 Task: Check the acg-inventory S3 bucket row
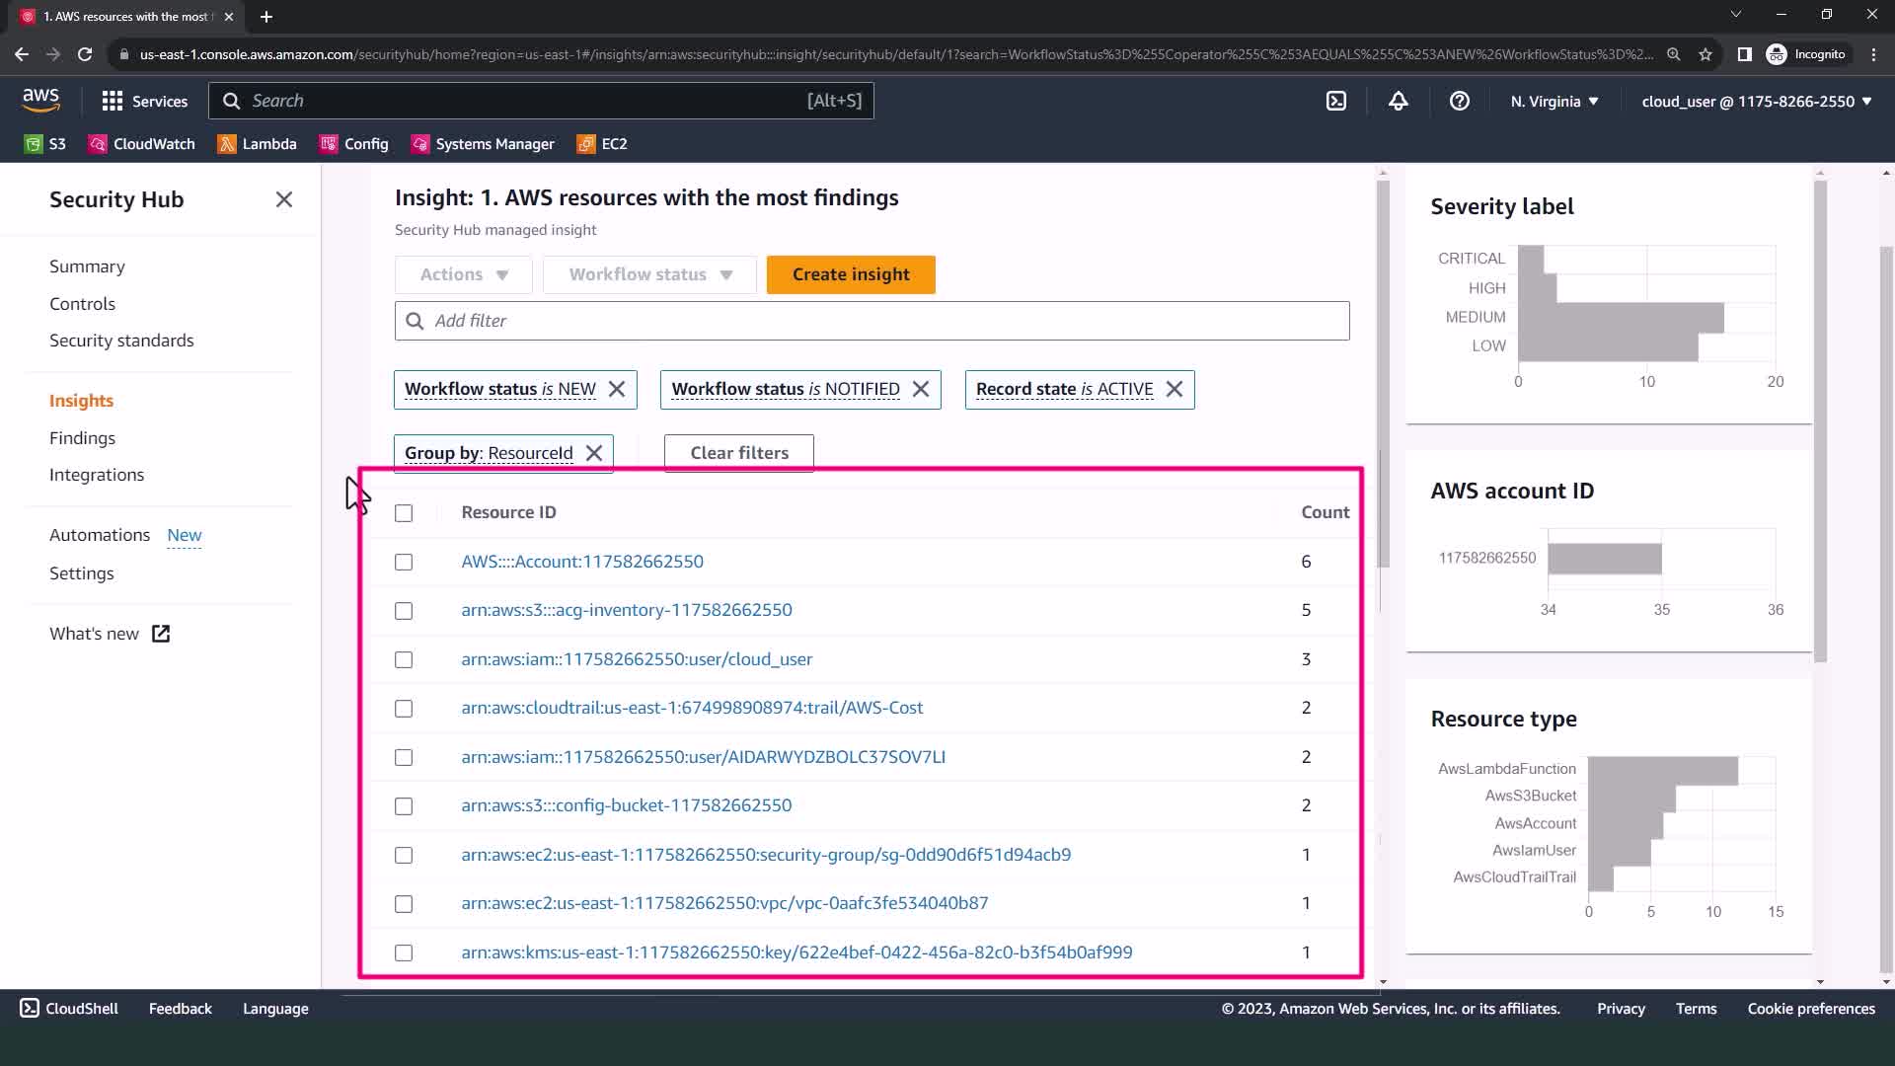click(x=404, y=611)
